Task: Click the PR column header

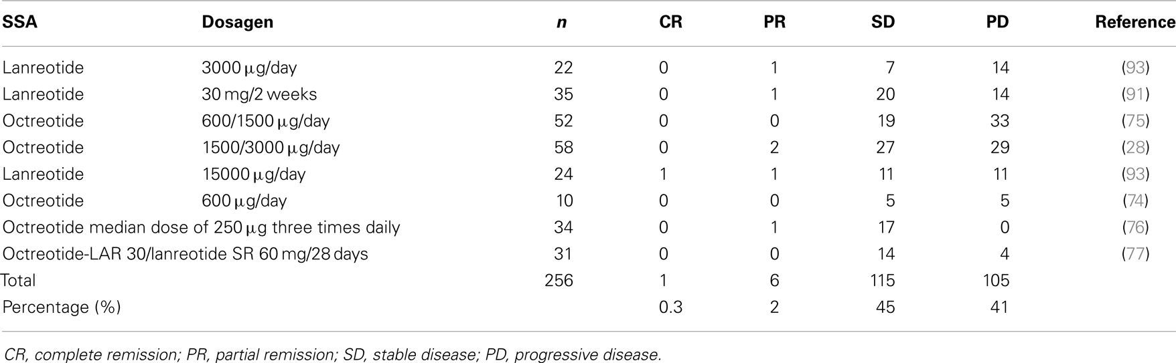Action: [x=775, y=22]
